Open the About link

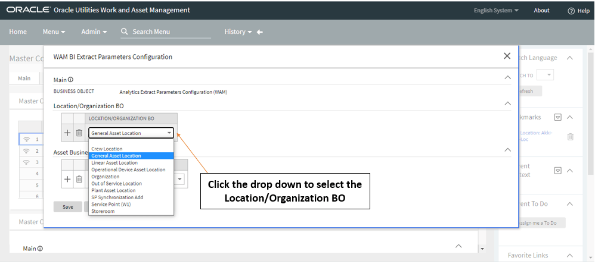click(x=541, y=11)
